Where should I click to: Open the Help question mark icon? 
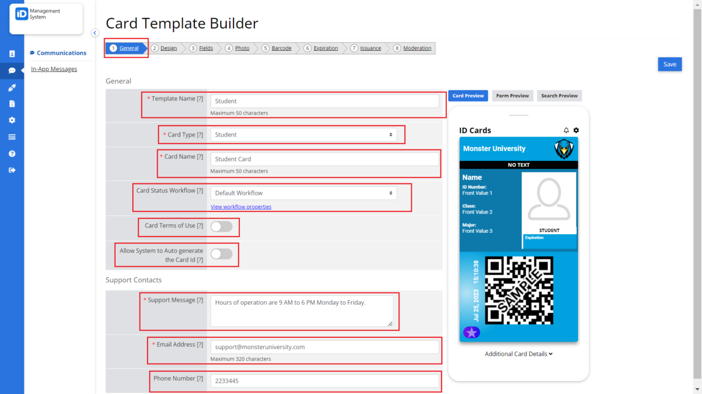click(x=12, y=153)
